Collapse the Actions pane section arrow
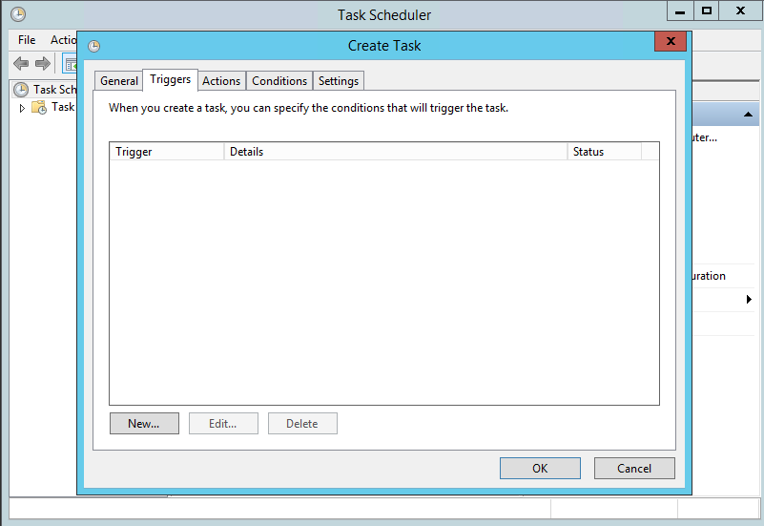The width and height of the screenshot is (764, 526). click(x=748, y=115)
